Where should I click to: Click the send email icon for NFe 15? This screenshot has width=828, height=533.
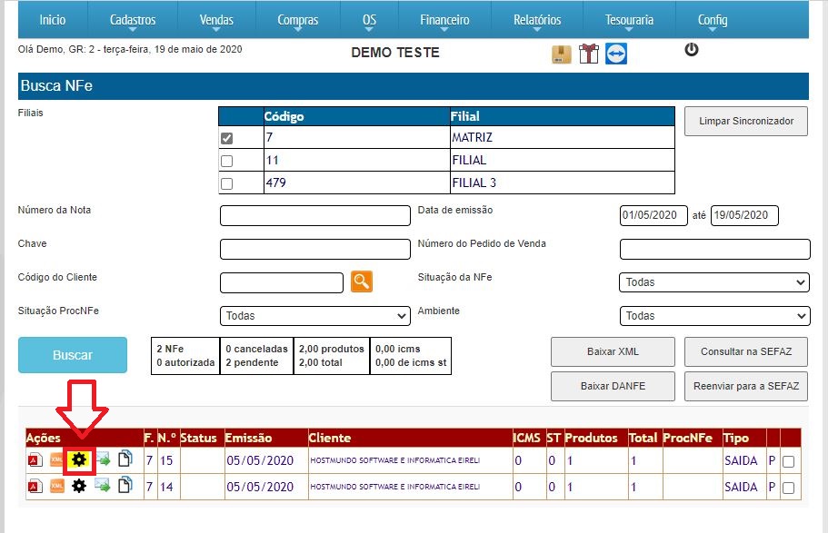pyautogui.click(x=103, y=459)
